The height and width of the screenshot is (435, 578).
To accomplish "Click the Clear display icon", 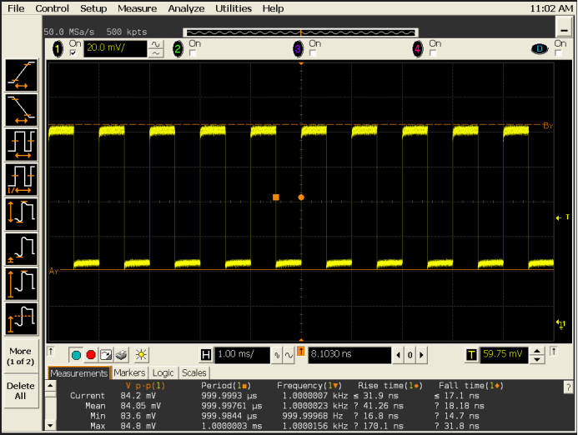I will coord(121,355).
